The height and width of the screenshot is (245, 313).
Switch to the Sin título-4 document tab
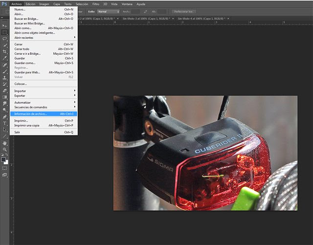[x=201, y=19]
